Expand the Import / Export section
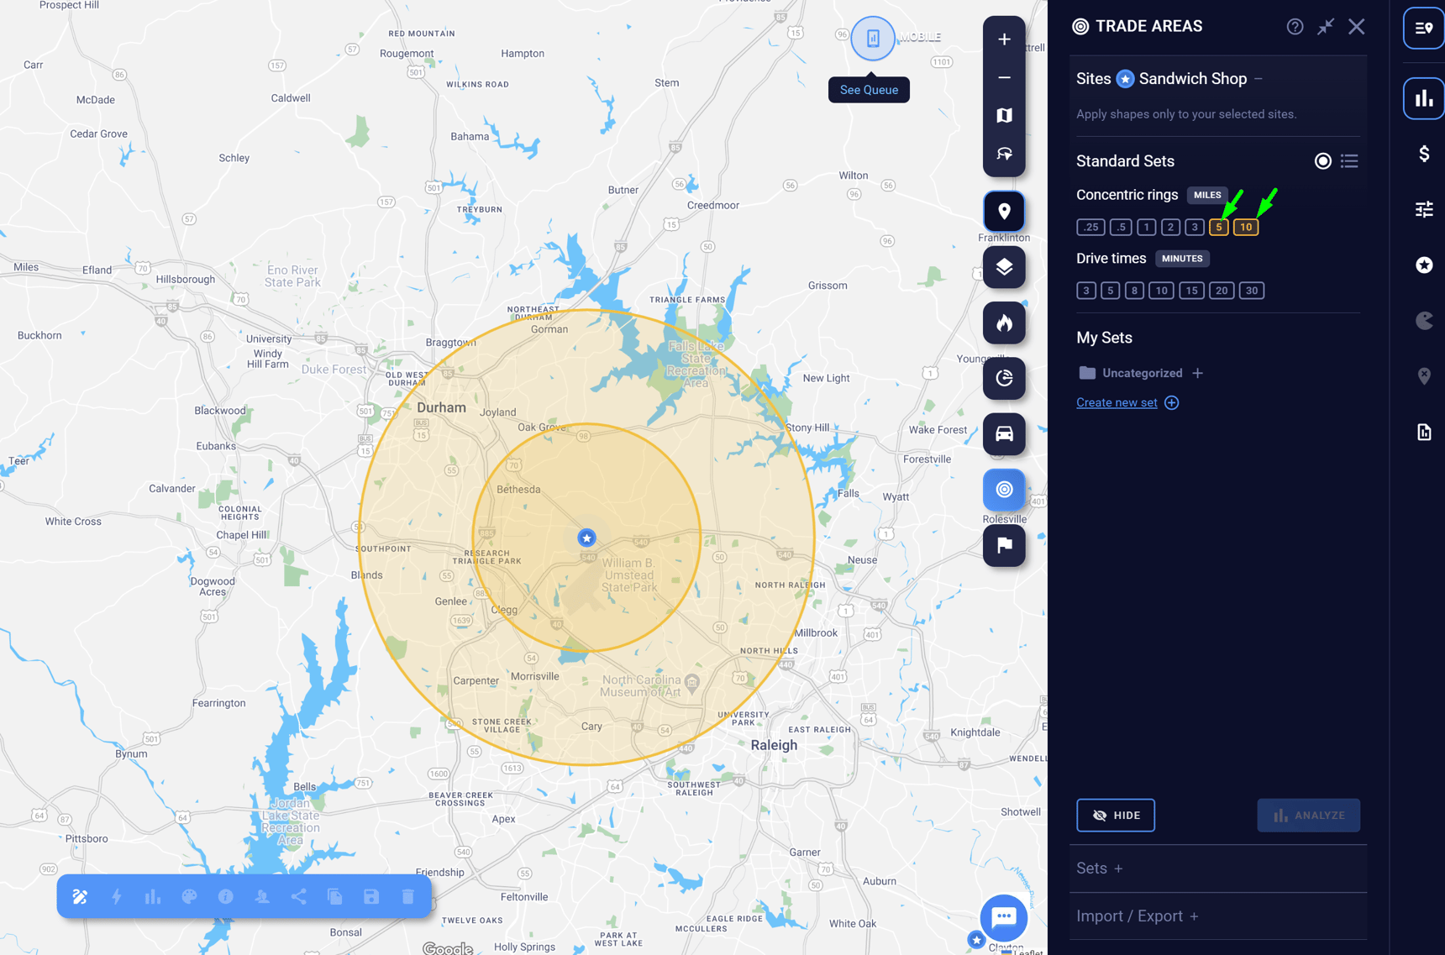Viewport: 1445px width, 955px height. [1194, 916]
